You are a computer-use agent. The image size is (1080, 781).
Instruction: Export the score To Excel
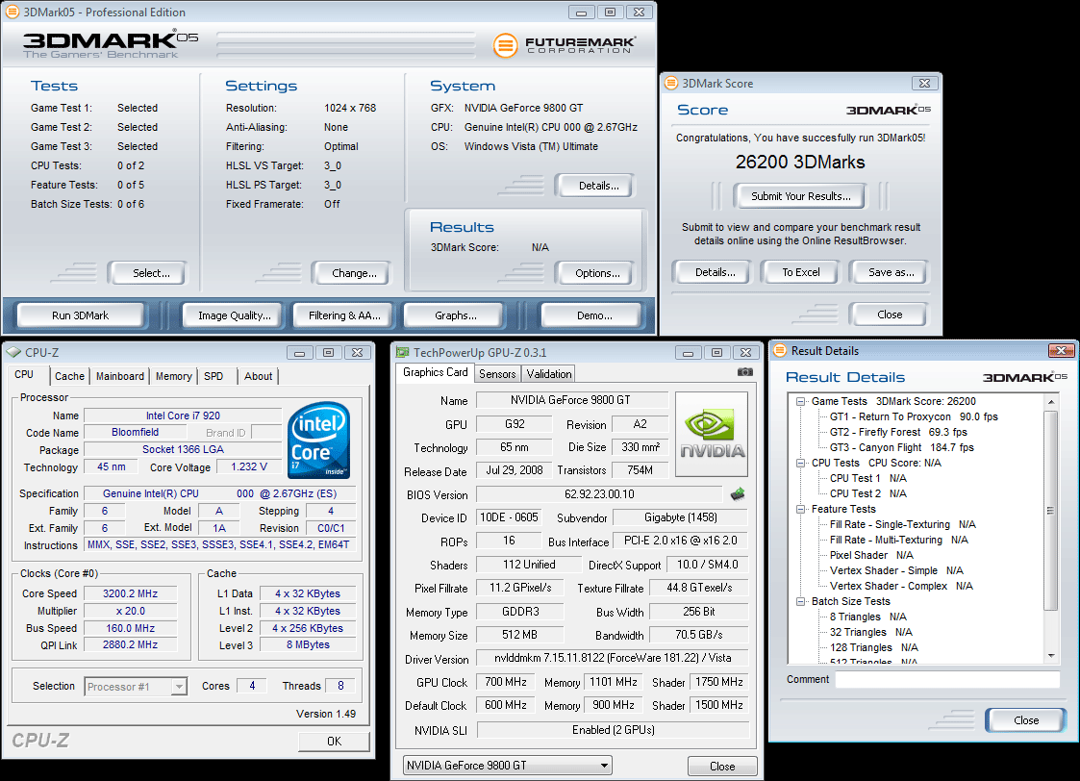[x=801, y=273]
